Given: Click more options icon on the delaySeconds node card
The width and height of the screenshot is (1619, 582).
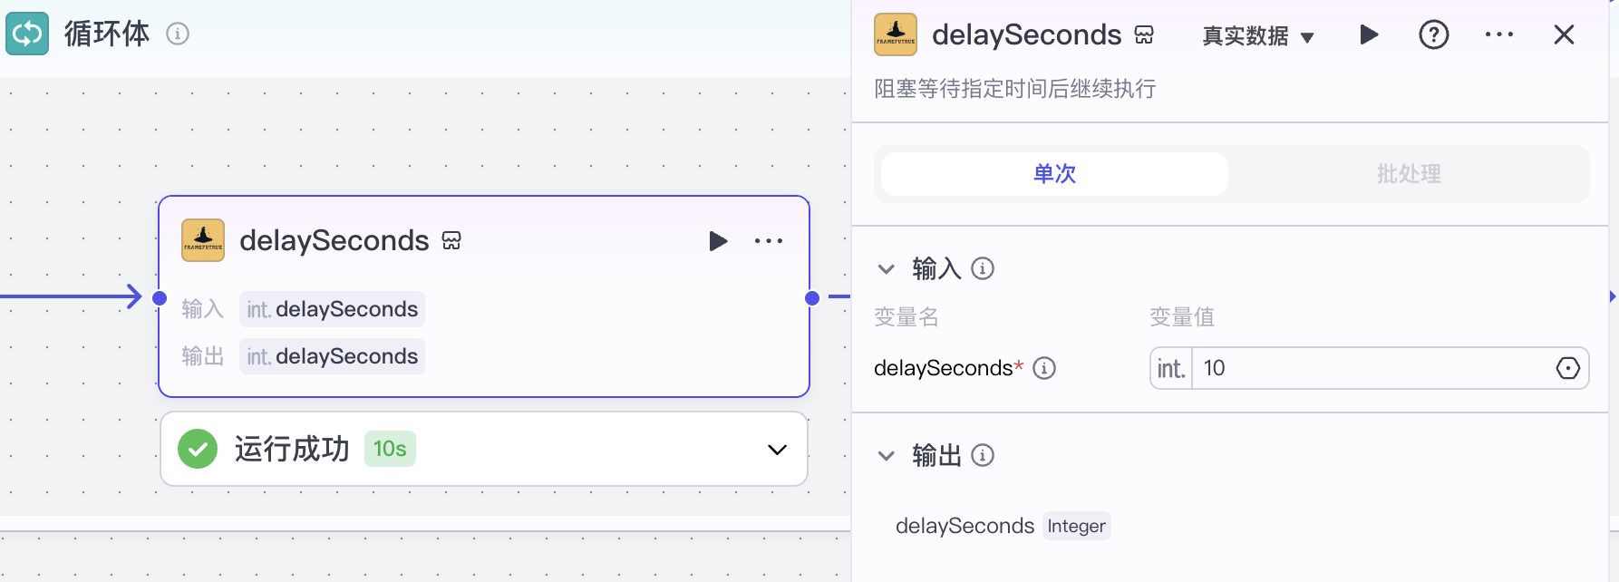Looking at the screenshot, I should point(769,240).
